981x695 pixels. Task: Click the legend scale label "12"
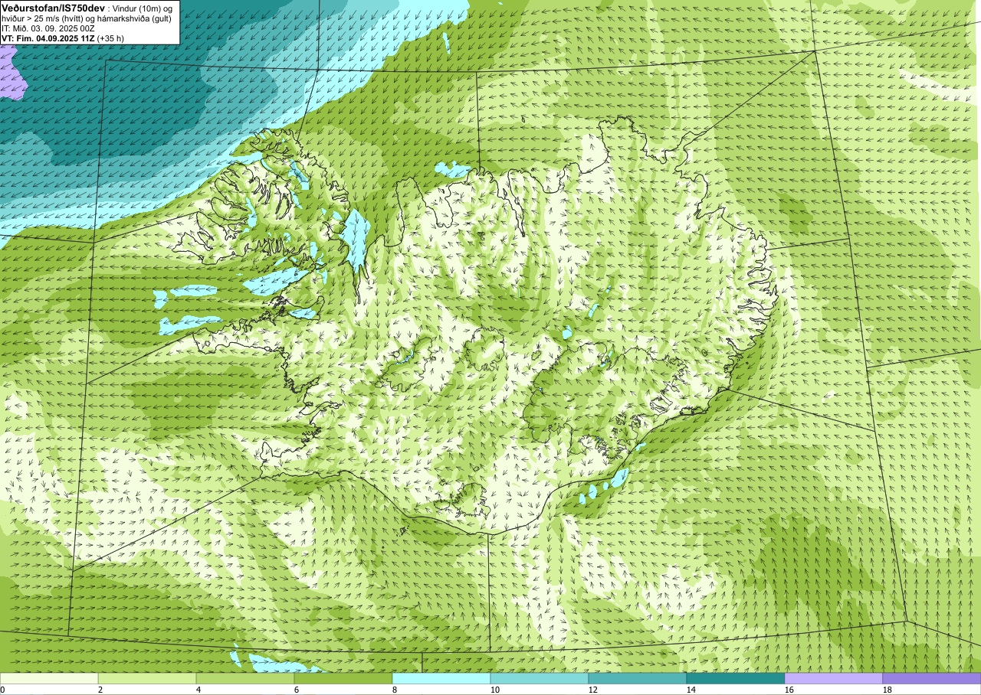tap(593, 690)
